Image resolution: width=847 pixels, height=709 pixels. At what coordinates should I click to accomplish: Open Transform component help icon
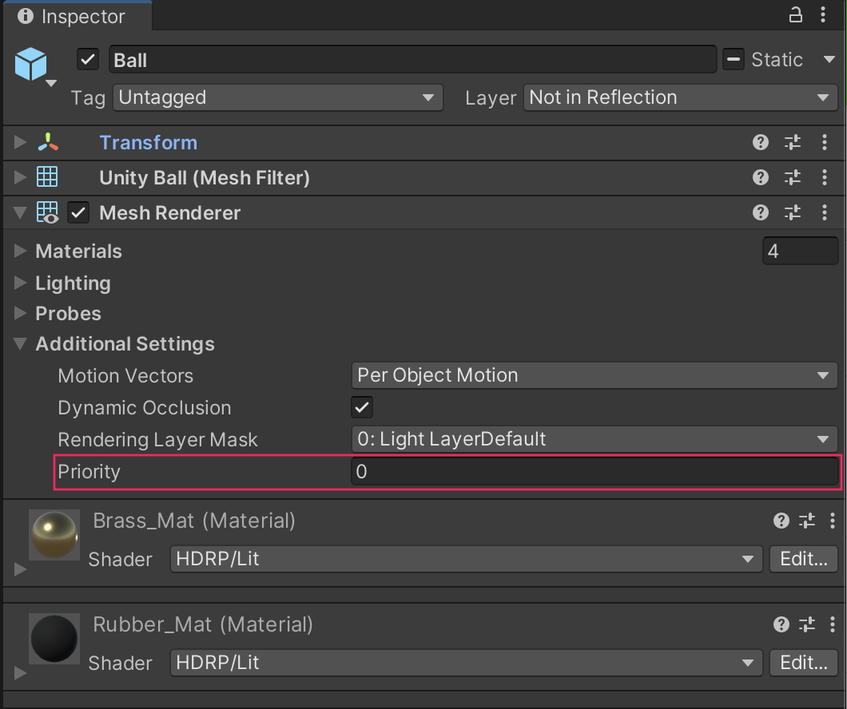[761, 143]
